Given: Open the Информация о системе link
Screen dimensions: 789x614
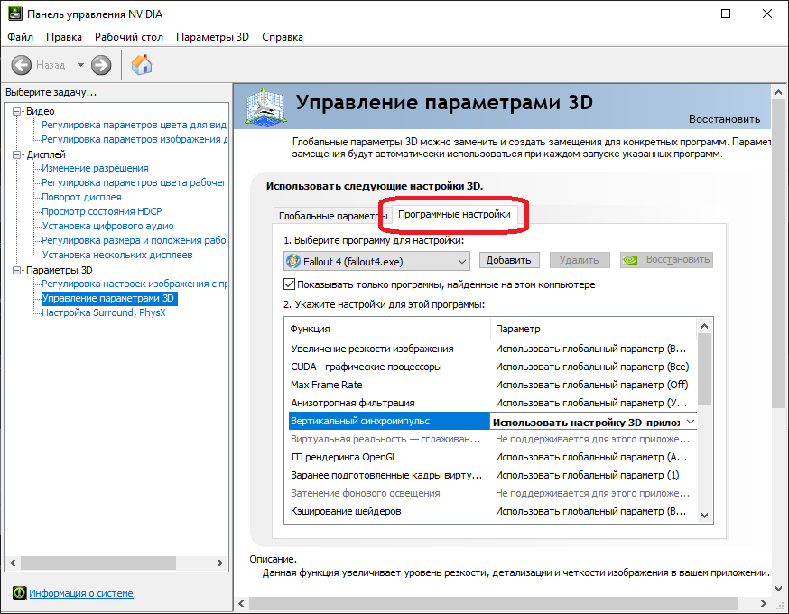Looking at the screenshot, I should pyautogui.click(x=81, y=593).
